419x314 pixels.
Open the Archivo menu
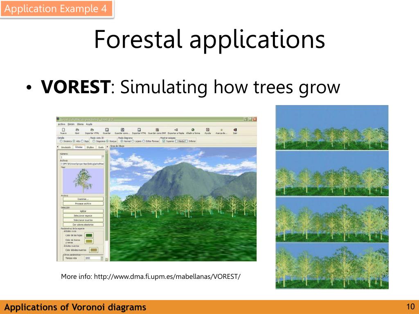[x=61, y=124]
